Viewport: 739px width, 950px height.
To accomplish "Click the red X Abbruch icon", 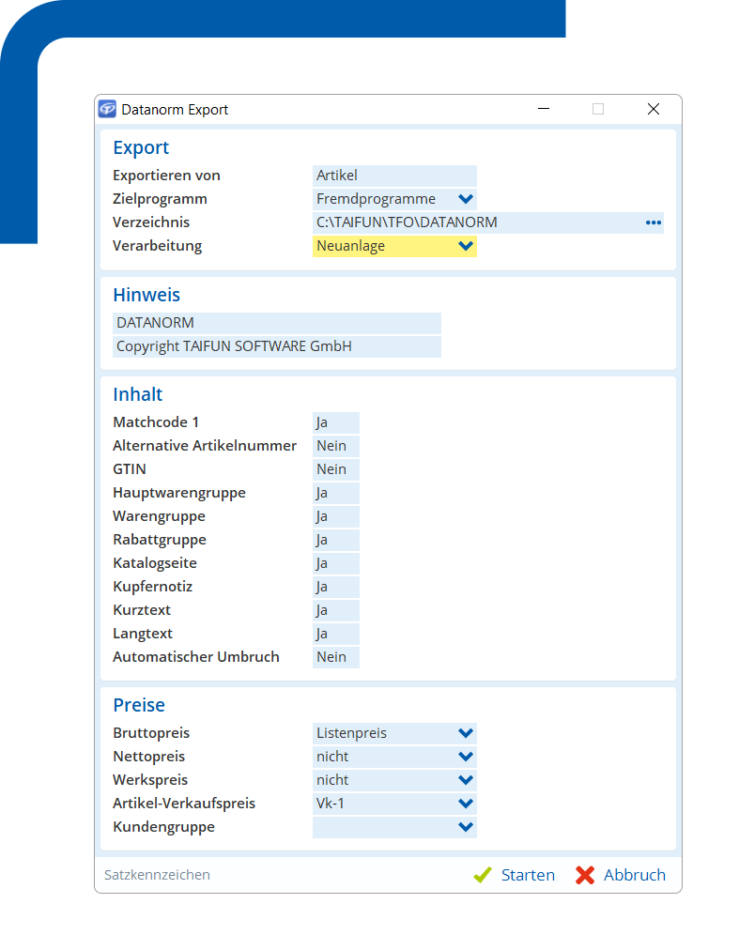I will point(585,875).
